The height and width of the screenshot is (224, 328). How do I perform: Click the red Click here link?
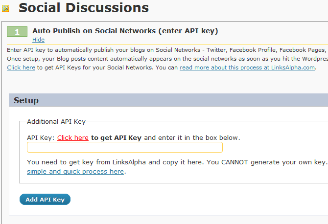coord(73,138)
